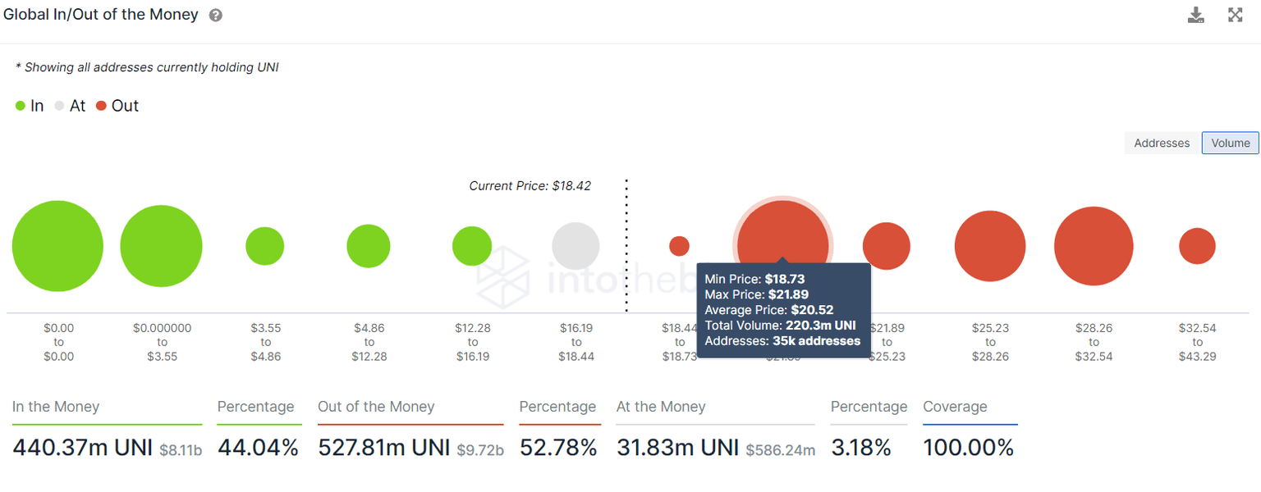Click the red bubble for $28.26 to $32.54

[x=1094, y=246]
